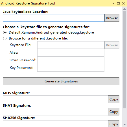
Task: Click the scrollbar down arrow
Action: point(124,124)
